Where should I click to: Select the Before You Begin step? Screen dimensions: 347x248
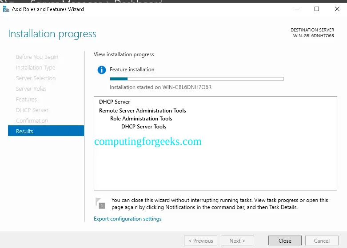point(37,57)
